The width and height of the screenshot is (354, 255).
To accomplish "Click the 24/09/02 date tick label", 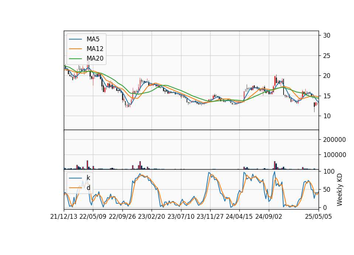I will (269, 217).
